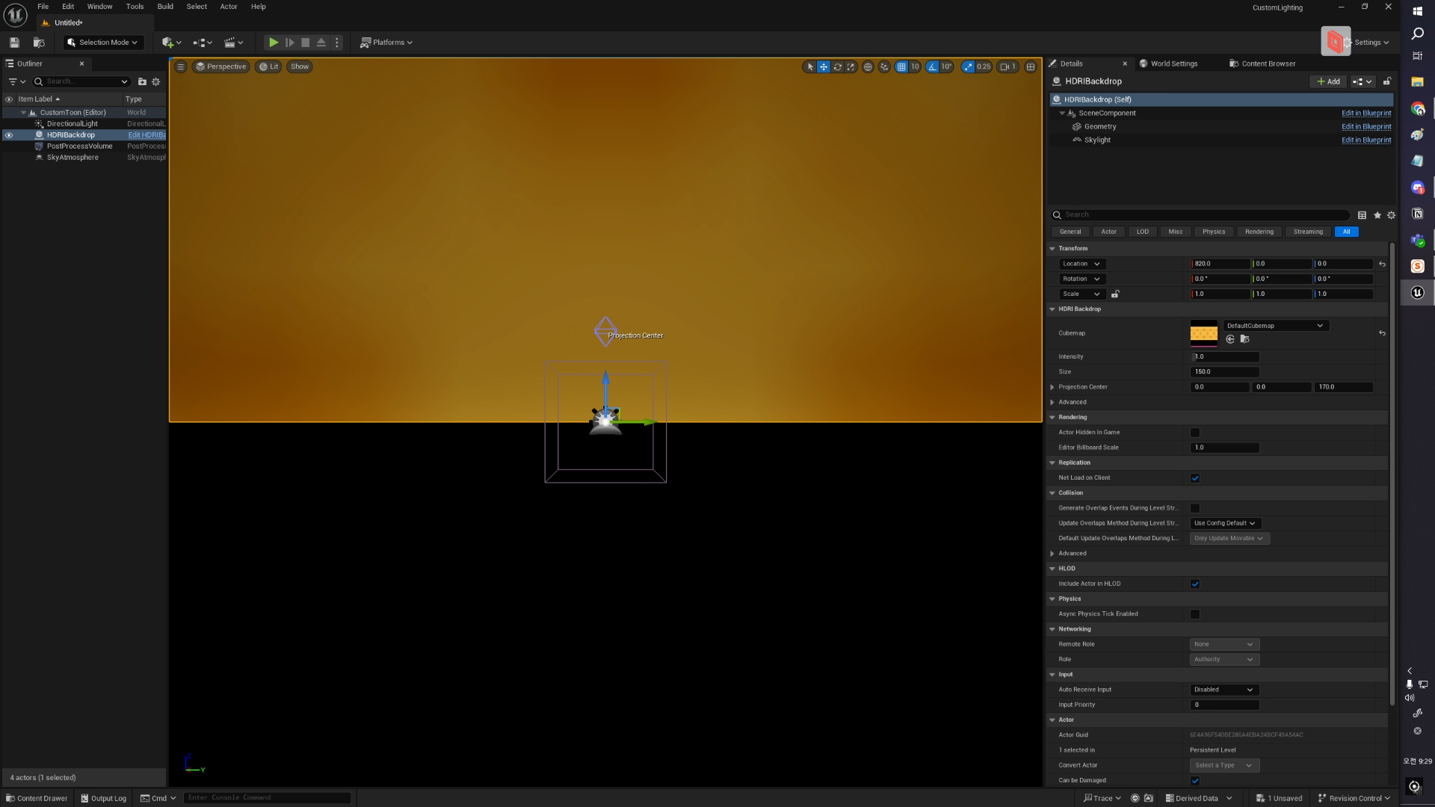Open the DefaultCubemap dropdown

tap(1276, 326)
